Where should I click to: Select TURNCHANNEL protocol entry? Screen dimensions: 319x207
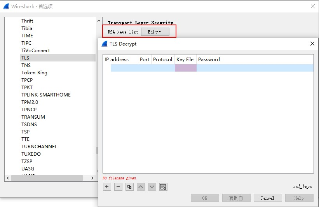point(39,146)
